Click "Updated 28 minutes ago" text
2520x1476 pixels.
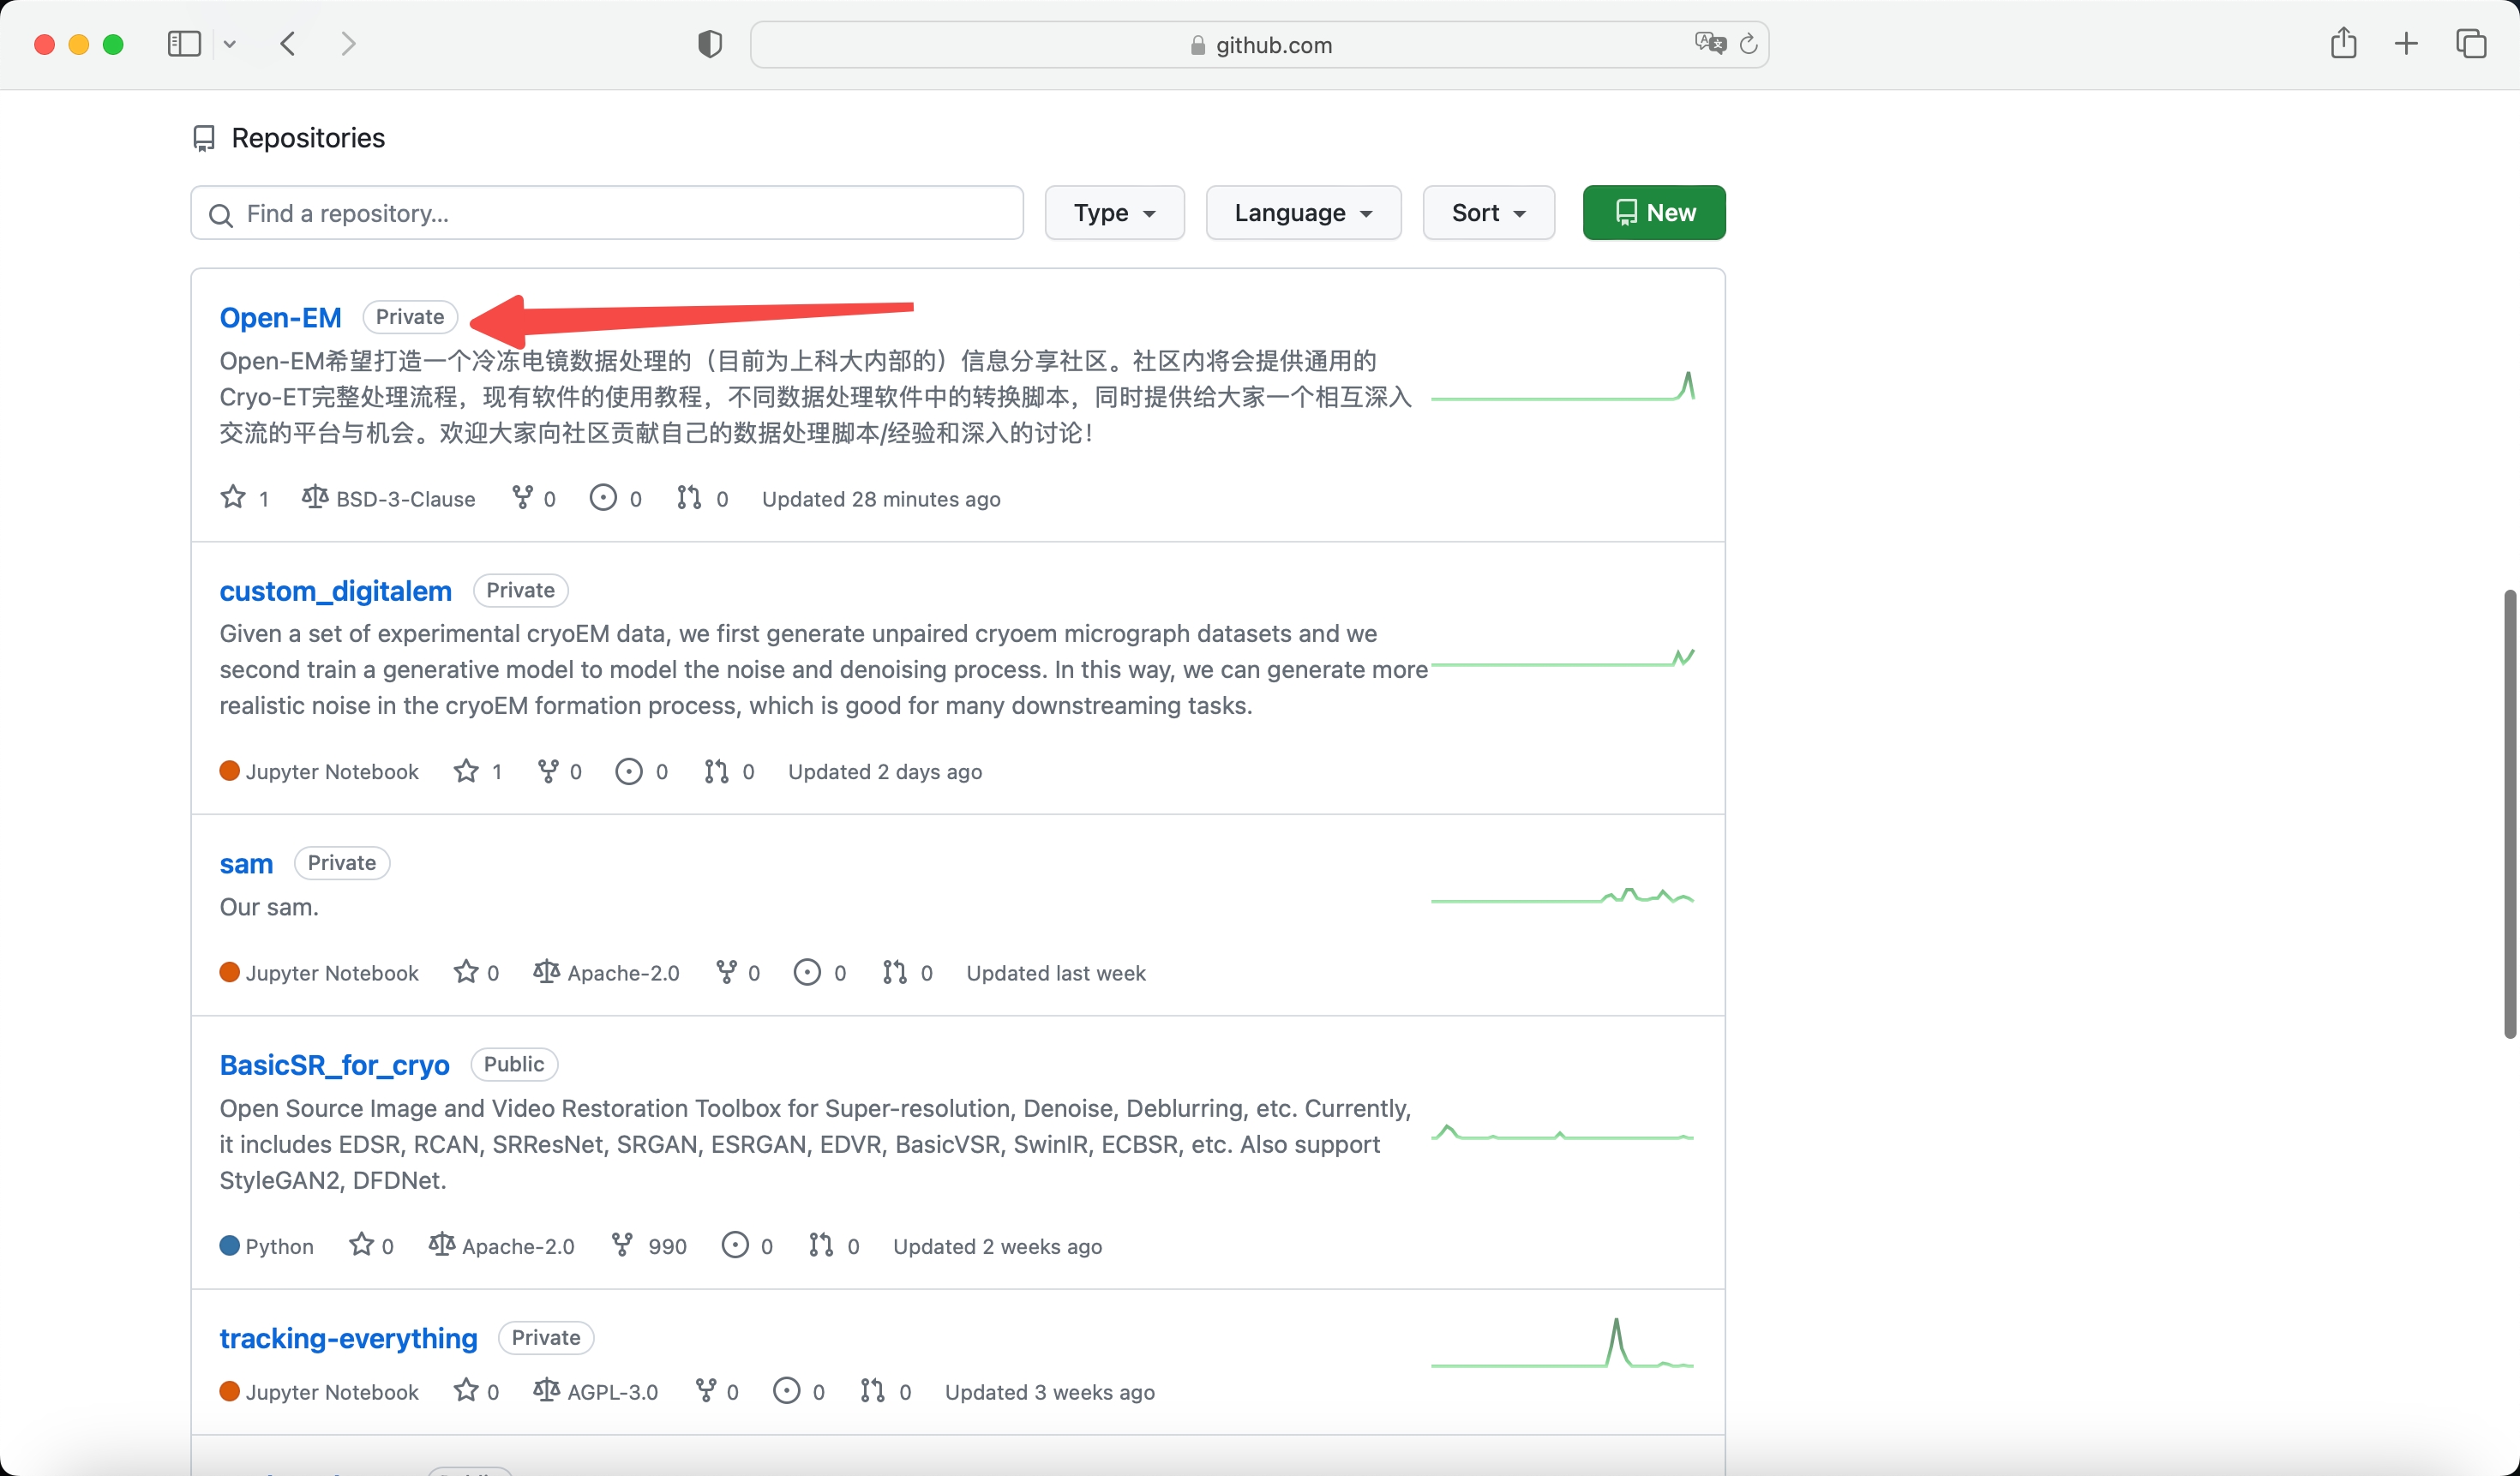881,499
